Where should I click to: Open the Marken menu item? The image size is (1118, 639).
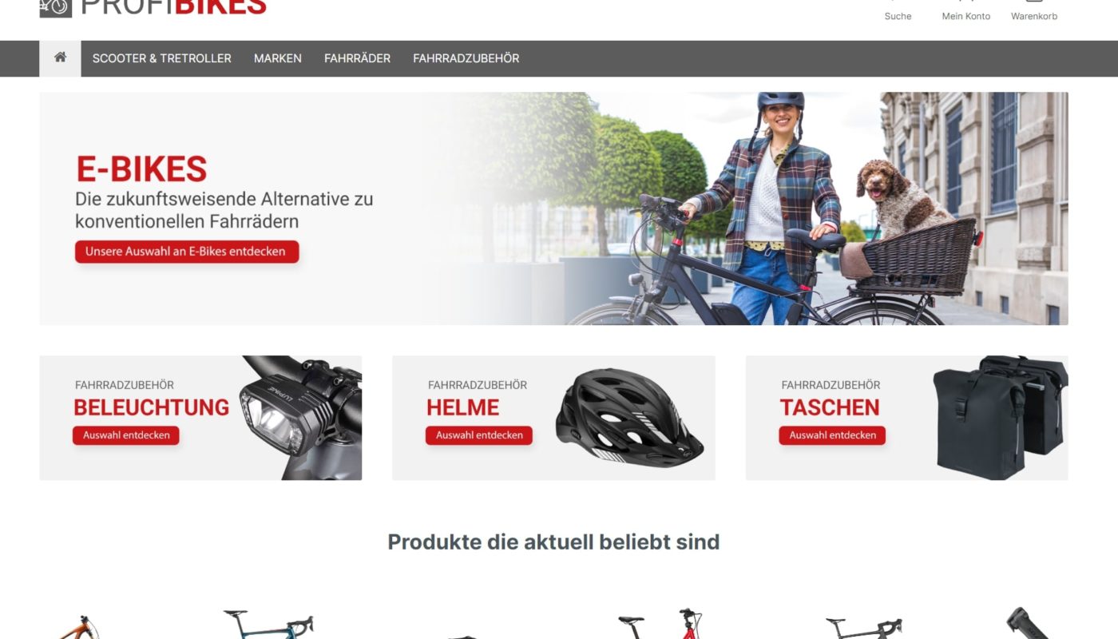click(x=278, y=58)
